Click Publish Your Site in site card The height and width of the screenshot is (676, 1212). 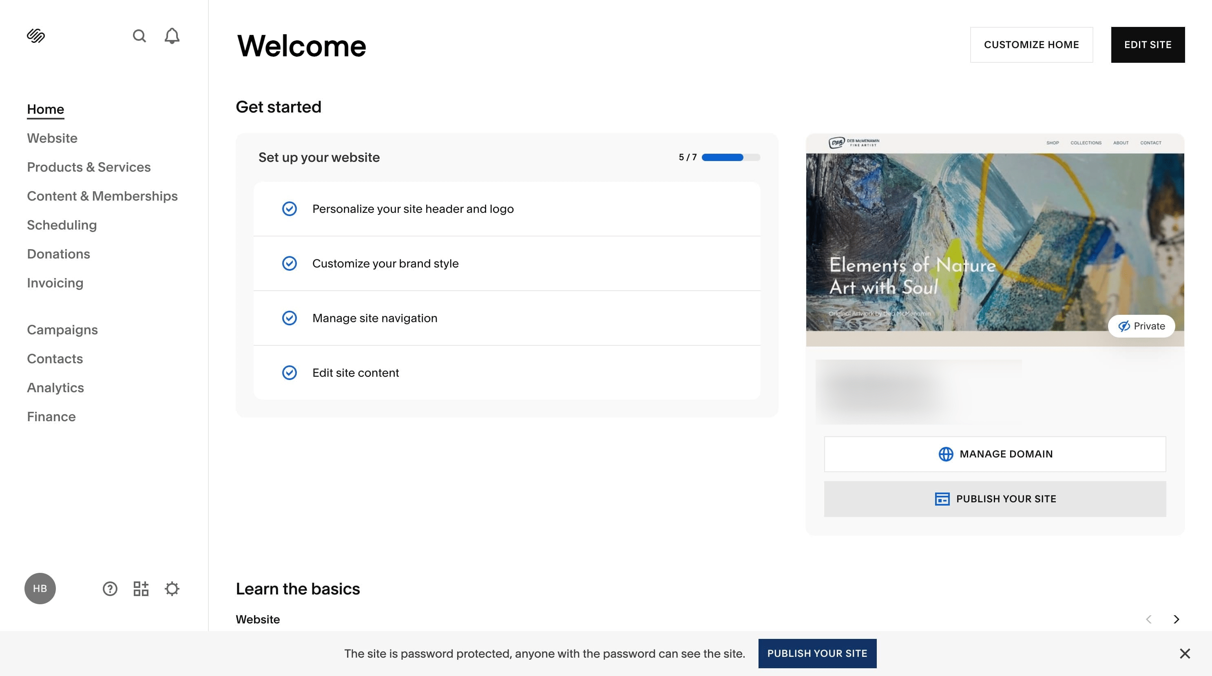click(995, 499)
